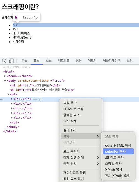Open the 소스 tab
Screen dimensions: 139x182
click(x=48, y=60)
